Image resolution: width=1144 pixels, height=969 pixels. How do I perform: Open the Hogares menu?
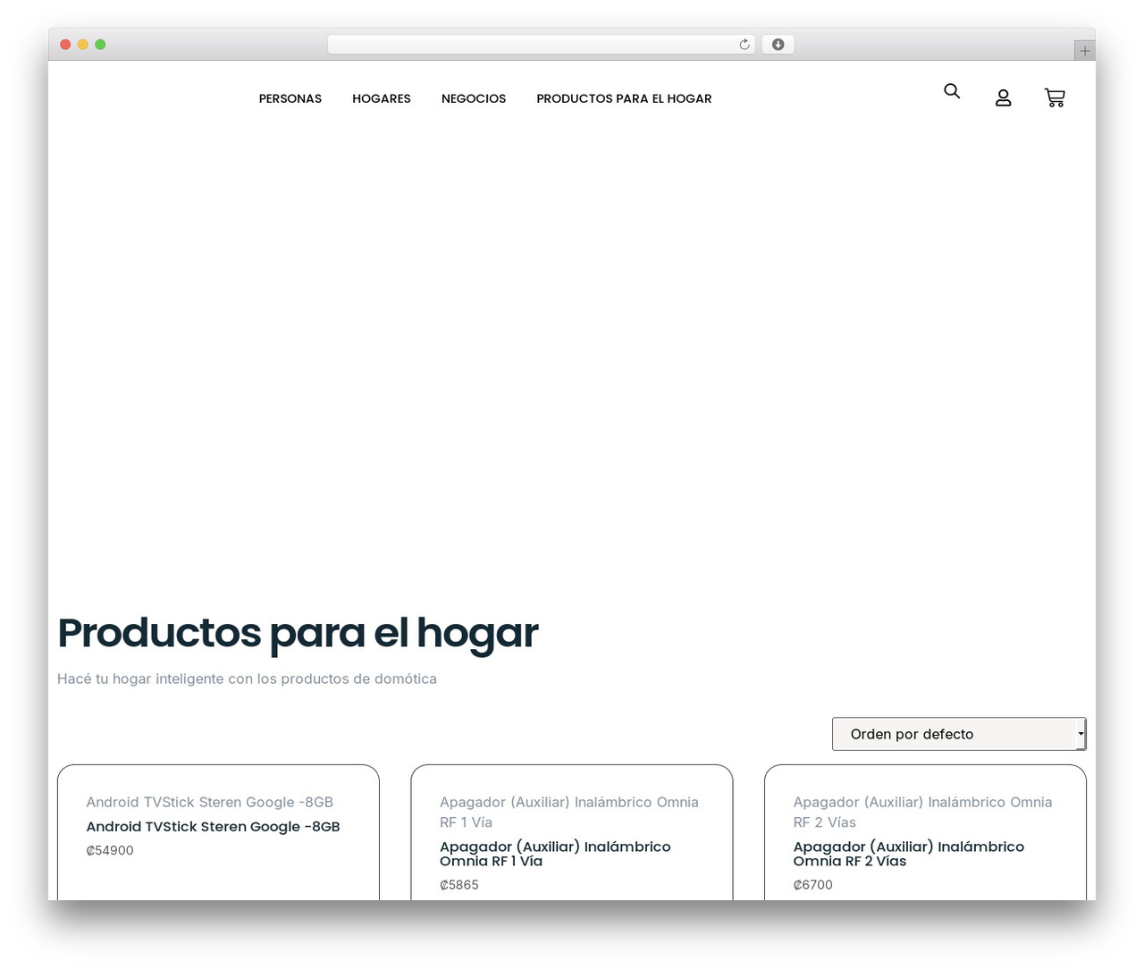[x=382, y=99]
